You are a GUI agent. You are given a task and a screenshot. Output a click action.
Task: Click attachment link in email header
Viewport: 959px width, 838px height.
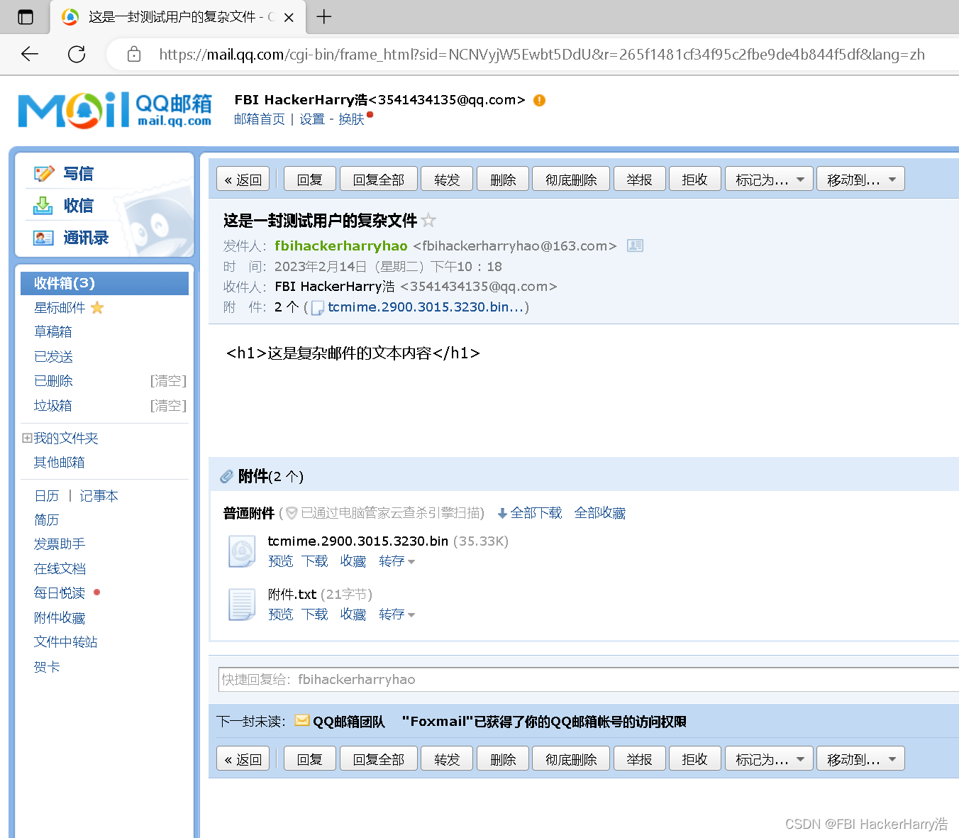pos(426,307)
